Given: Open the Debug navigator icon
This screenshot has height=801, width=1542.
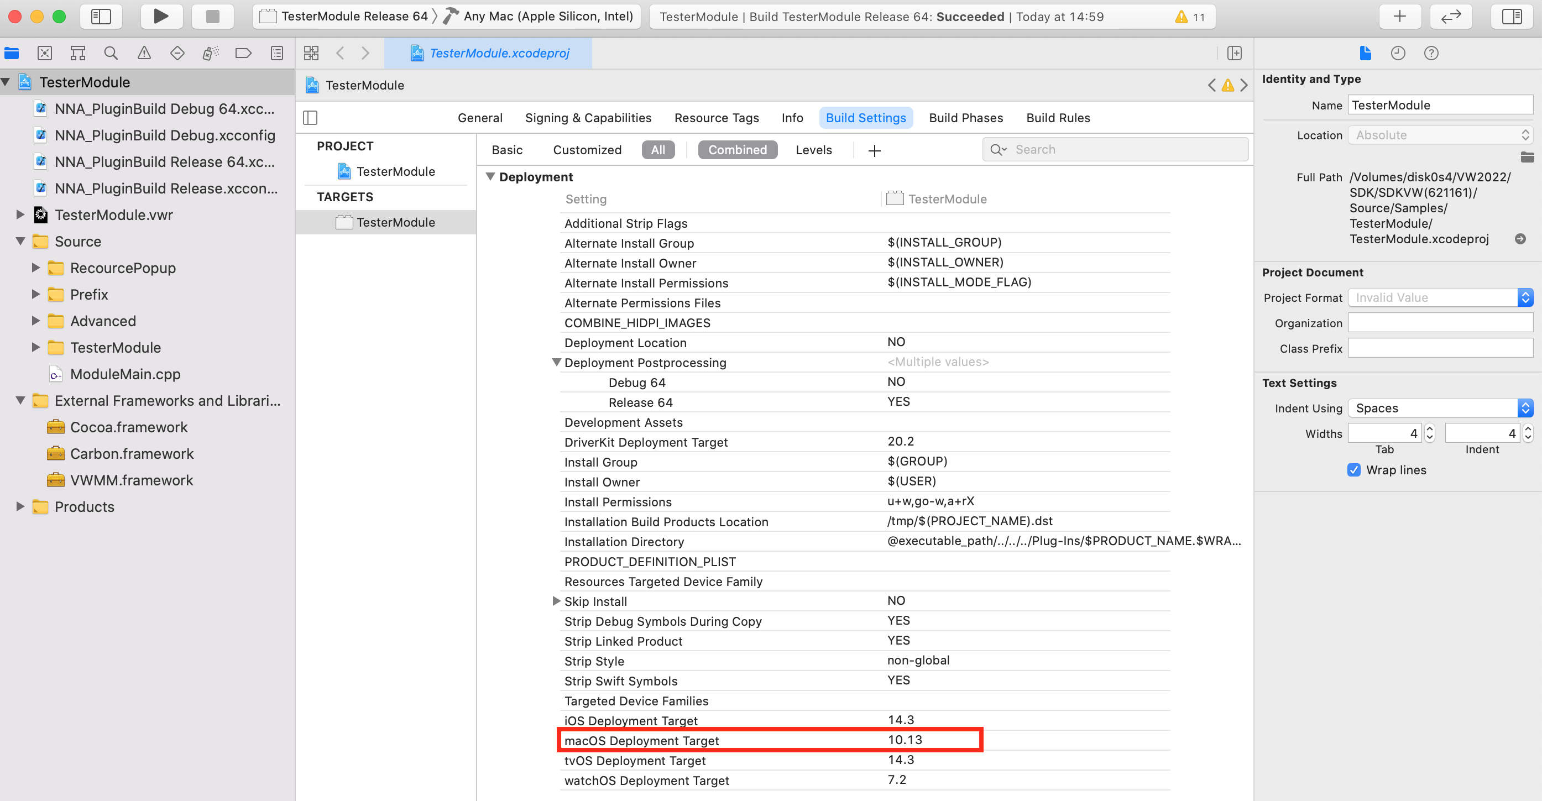Looking at the screenshot, I should tap(211, 53).
